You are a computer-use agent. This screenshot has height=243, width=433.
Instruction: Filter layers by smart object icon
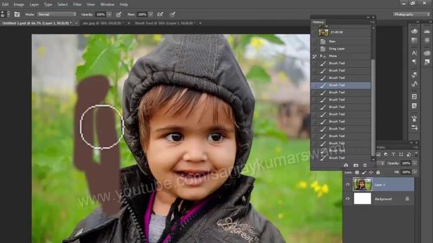tap(409, 155)
